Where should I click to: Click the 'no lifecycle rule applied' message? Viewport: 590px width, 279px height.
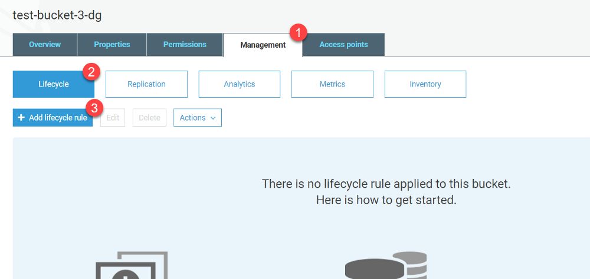tap(386, 184)
